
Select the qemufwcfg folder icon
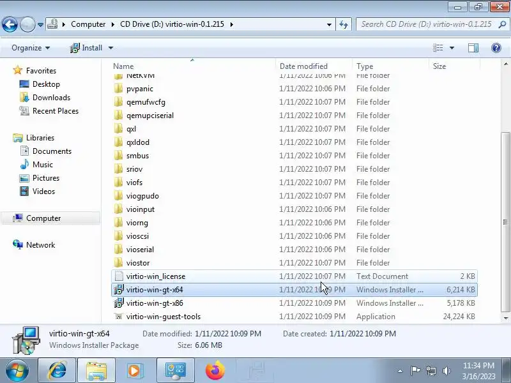point(119,102)
